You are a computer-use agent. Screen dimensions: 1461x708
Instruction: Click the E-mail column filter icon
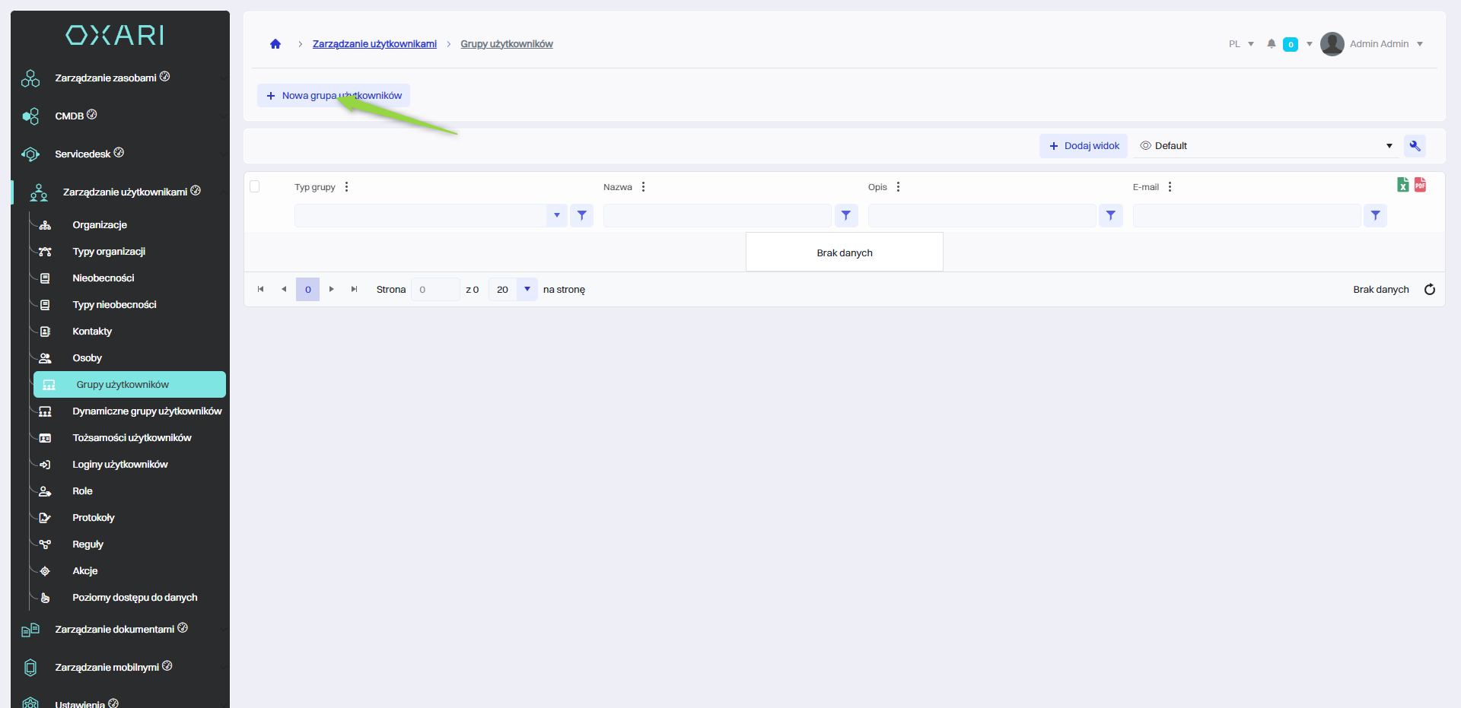(1374, 216)
